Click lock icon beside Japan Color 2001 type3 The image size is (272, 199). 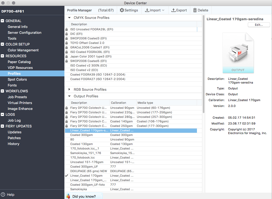coord(67,56)
